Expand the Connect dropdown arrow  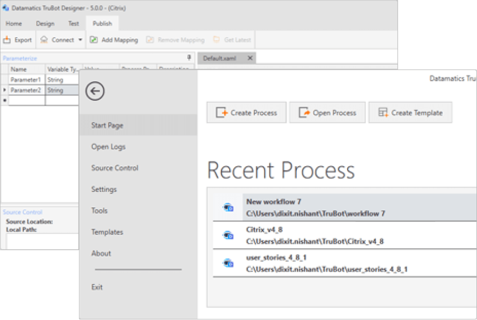80,40
